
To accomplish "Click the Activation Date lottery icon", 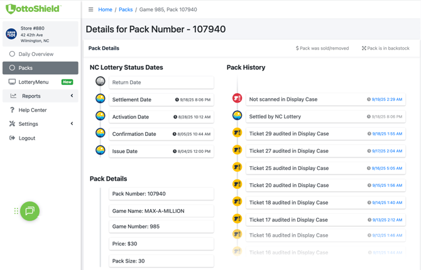I will (101, 116).
